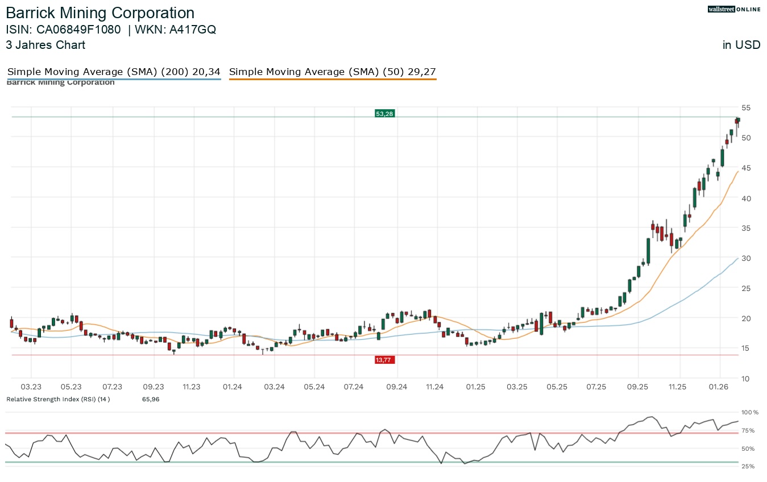This screenshot has width=767, height=482.
Task: Click the RSI value 65,96
Action: coord(151,399)
